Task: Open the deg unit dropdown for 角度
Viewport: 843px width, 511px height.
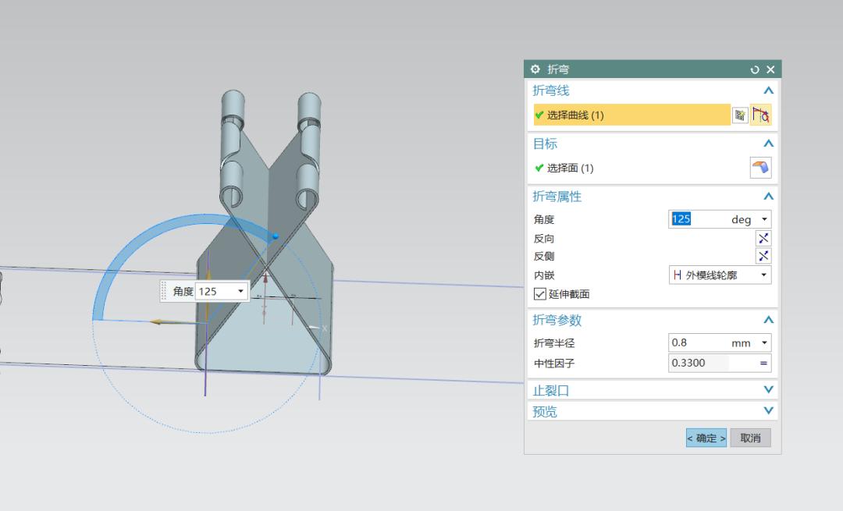Action: (x=763, y=219)
